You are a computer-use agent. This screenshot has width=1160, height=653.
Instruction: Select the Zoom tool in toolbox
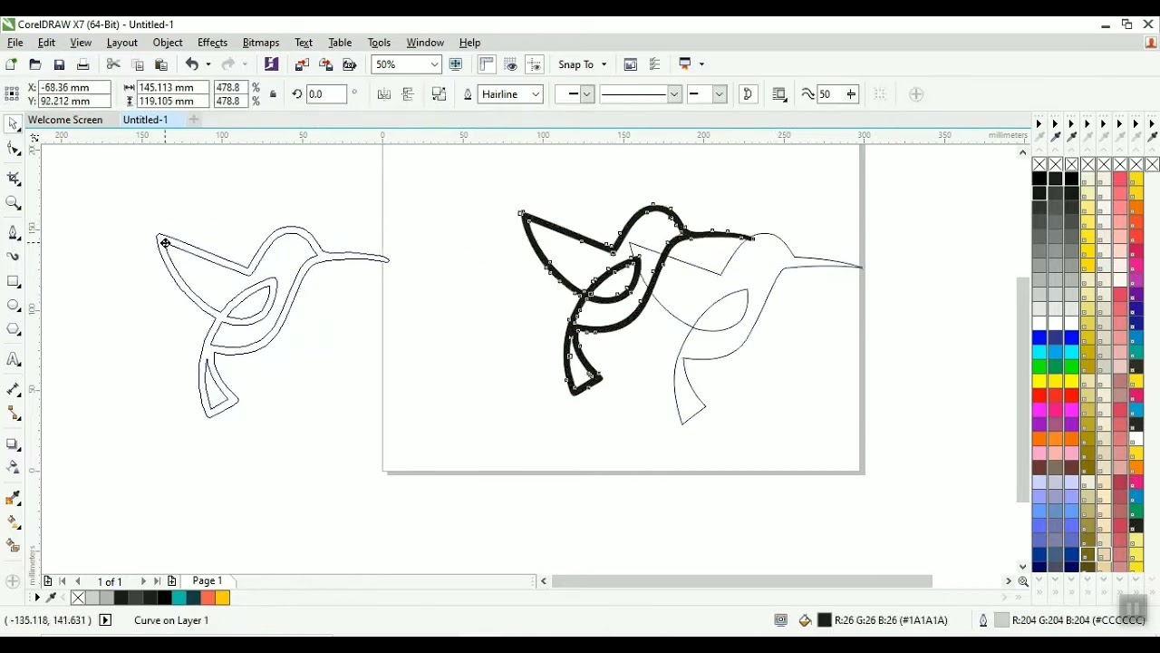[13, 203]
